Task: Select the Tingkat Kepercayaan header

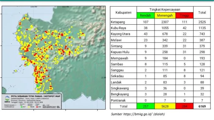Action: click(165, 9)
